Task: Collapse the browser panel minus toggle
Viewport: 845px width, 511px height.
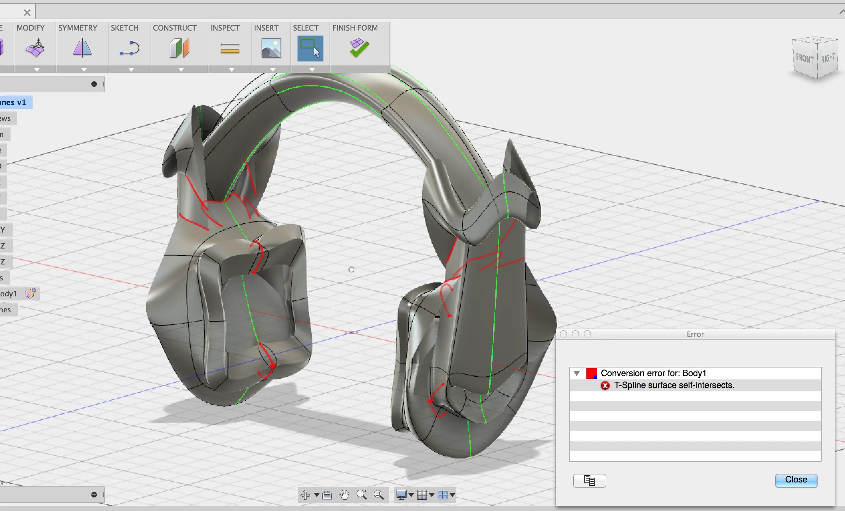Action: pyautogui.click(x=94, y=84)
